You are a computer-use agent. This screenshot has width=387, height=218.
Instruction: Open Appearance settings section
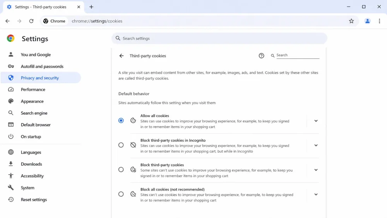(x=41, y=101)
